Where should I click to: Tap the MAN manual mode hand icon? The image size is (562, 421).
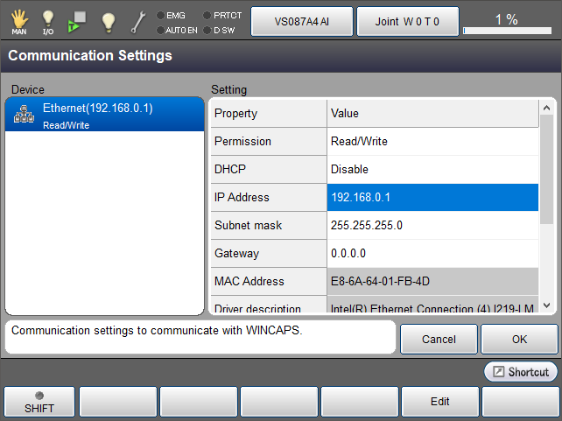click(19, 22)
